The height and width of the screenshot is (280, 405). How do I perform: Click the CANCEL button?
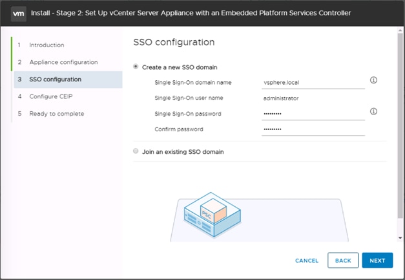coord(307,261)
